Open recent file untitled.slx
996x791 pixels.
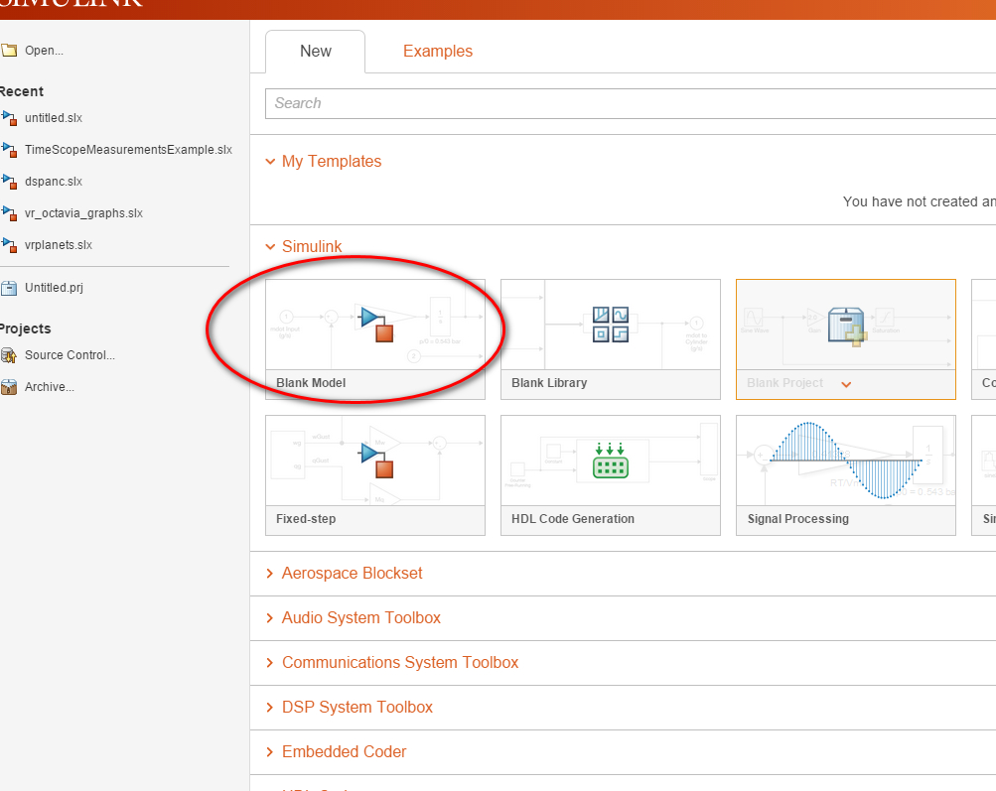(54, 118)
